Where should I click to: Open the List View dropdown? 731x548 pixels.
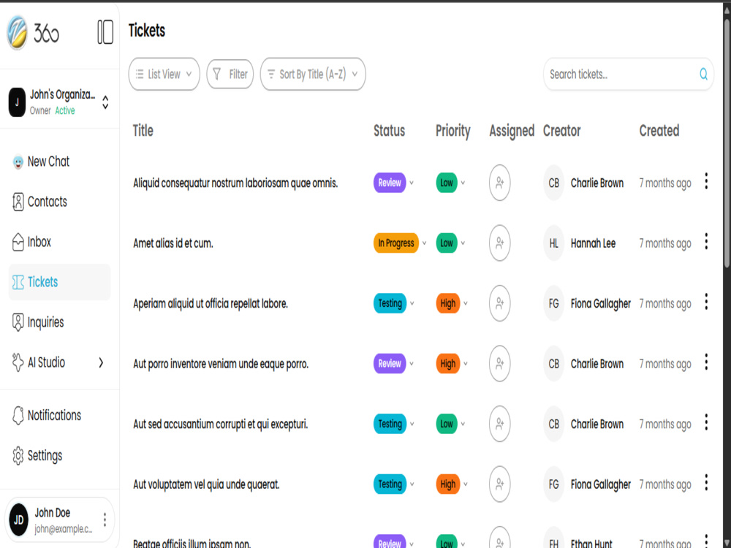click(x=164, y=74)
